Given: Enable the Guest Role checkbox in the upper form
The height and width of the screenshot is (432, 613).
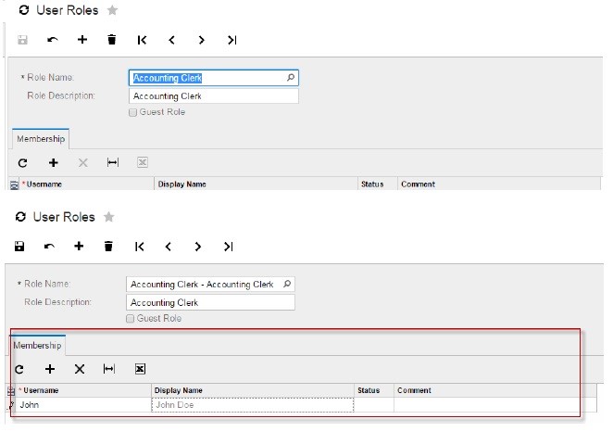Looking at the screenshot, I should click(x=133, y=112).
